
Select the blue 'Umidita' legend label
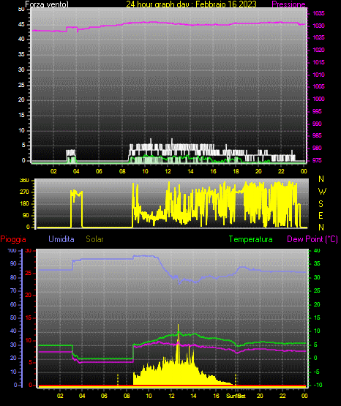[61, 239]
